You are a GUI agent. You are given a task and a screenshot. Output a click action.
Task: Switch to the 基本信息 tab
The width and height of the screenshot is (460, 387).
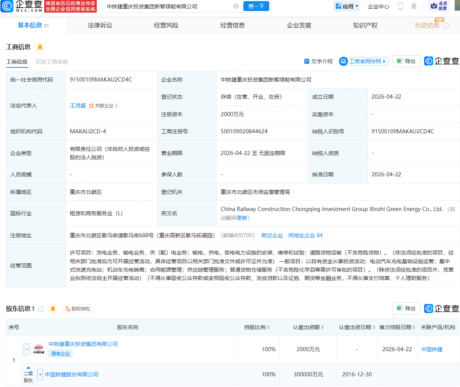[x=33, y=25]
